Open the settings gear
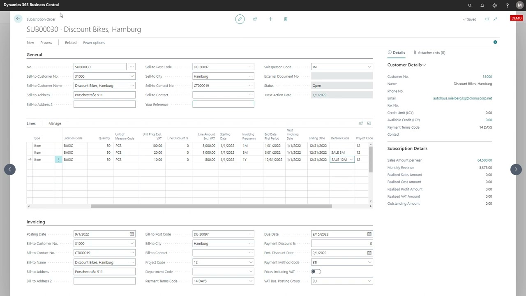The width and height of the screenshot is (526, 296). pyautogui.click(x=495, y=5)
